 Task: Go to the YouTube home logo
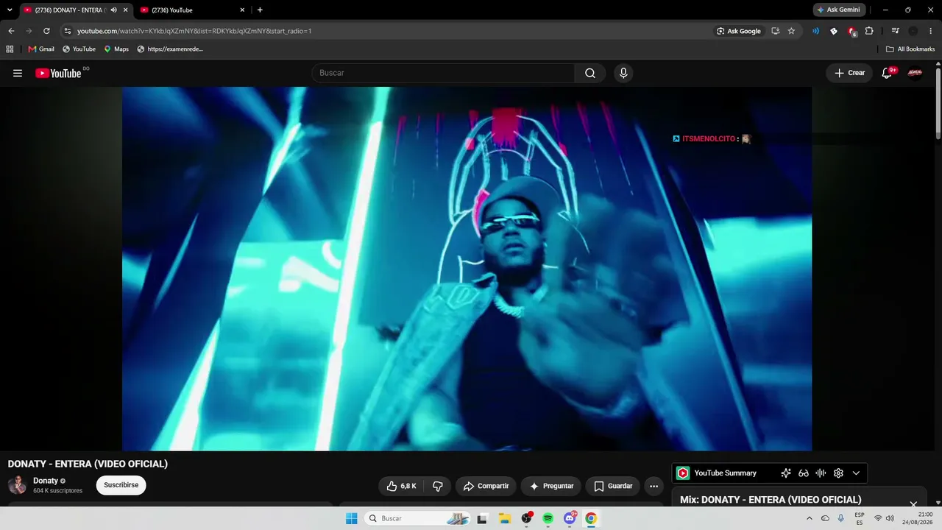[58, 73]
